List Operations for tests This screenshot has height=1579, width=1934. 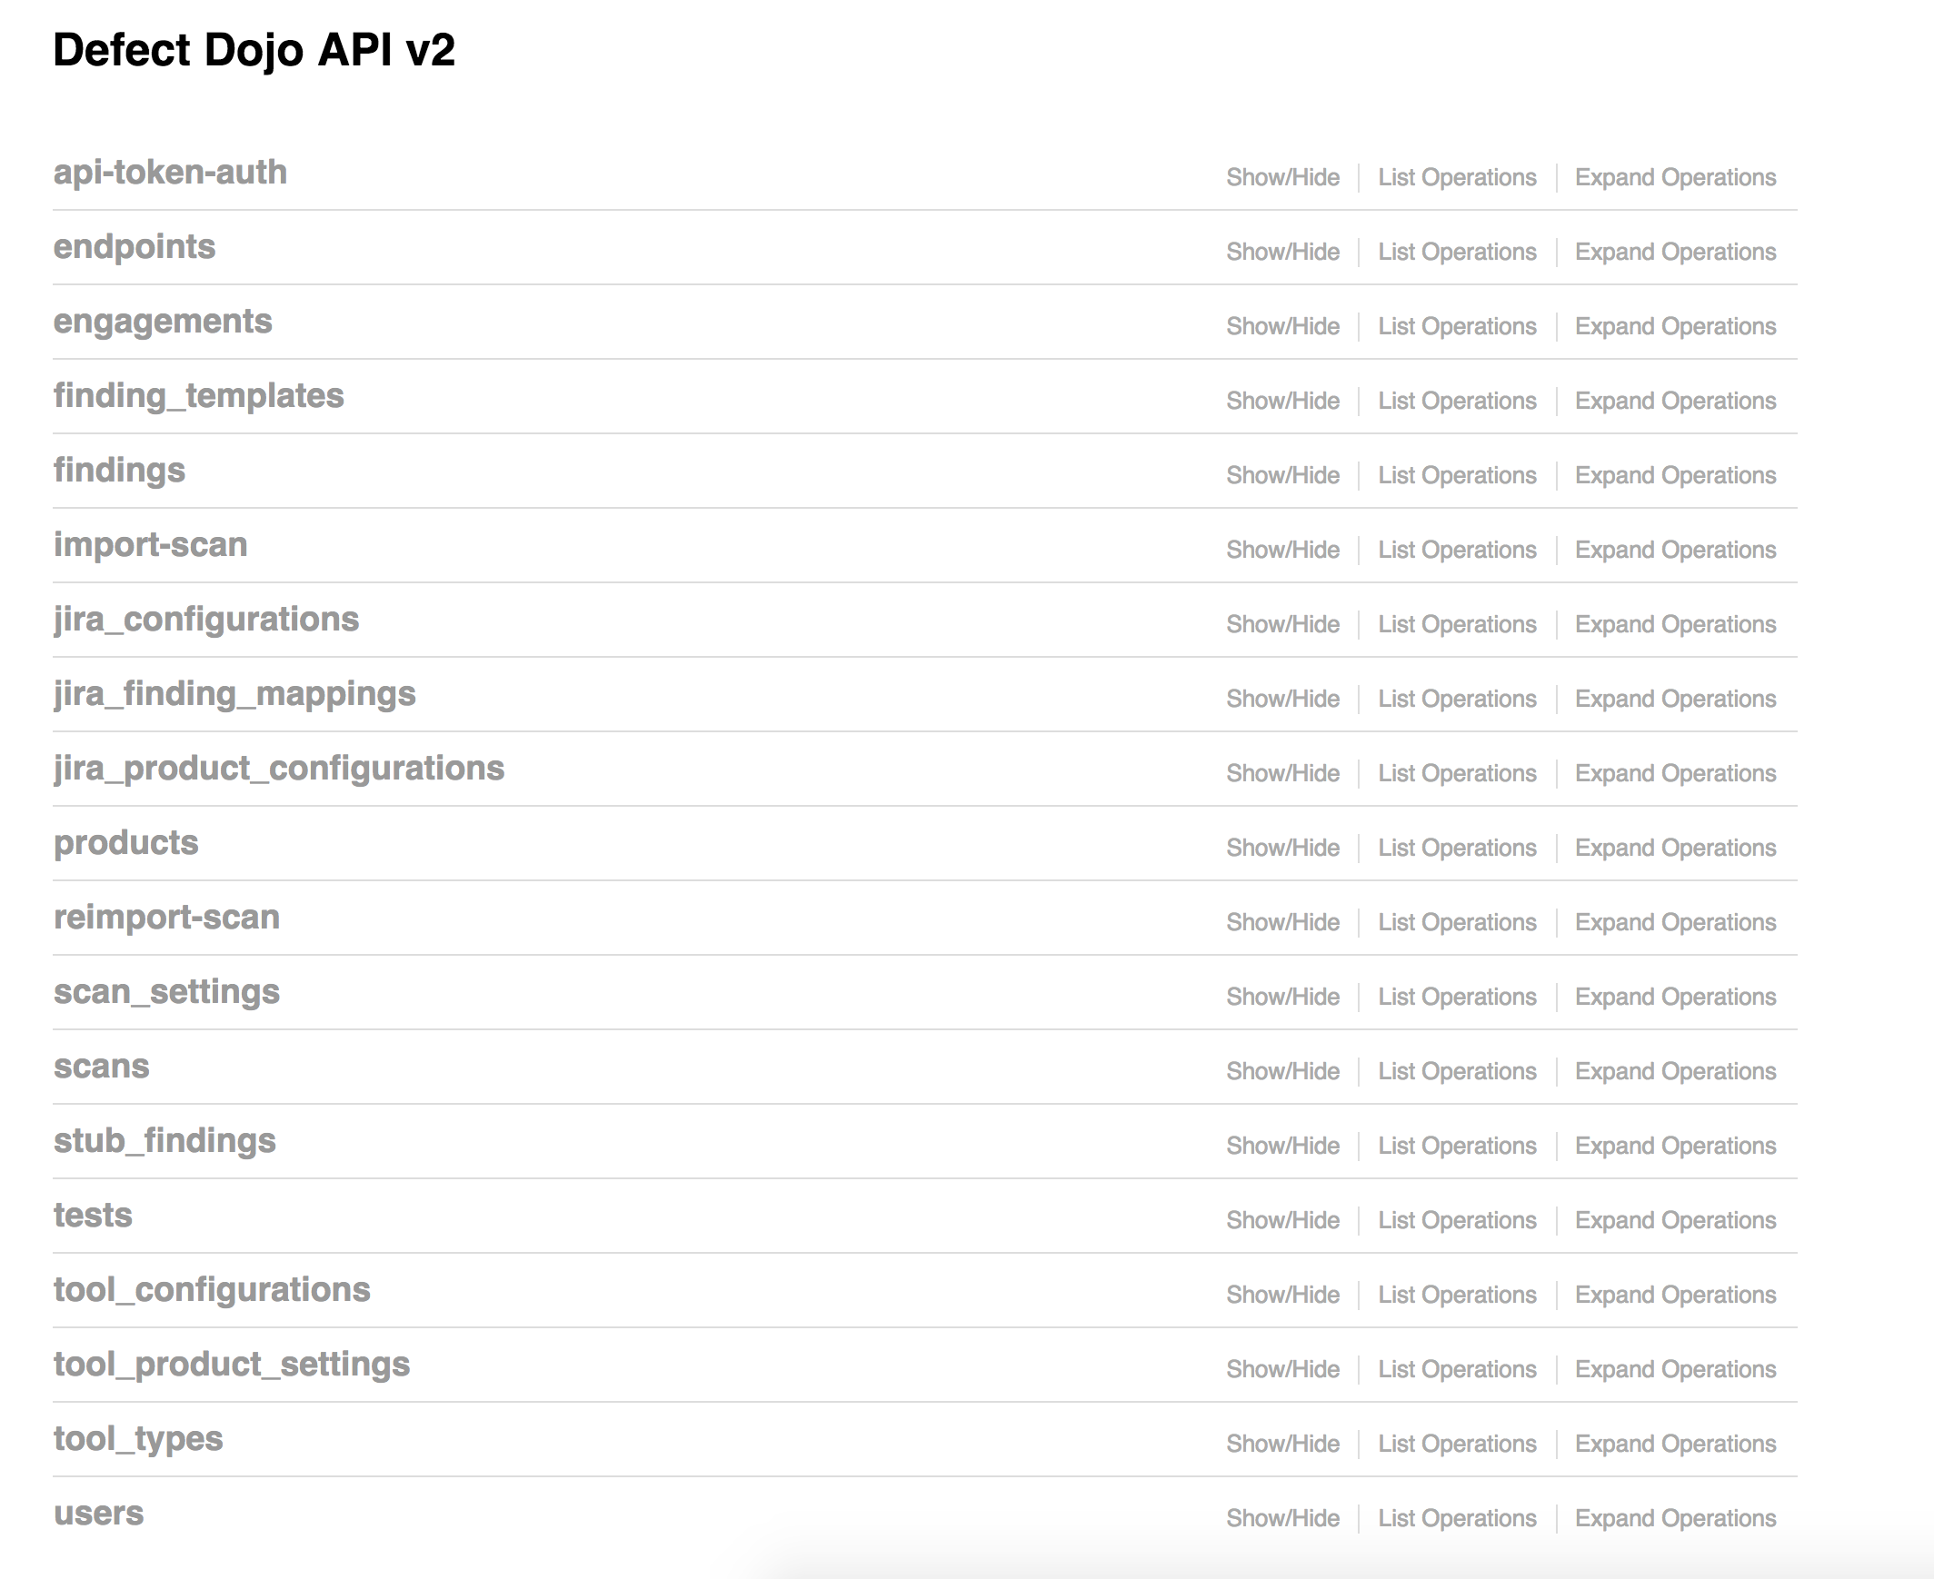pyautogui.click(x=1457, y=1221)
